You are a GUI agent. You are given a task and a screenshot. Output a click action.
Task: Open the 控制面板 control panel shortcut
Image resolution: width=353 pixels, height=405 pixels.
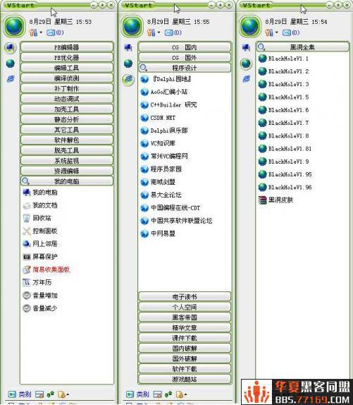tap(40, 231)
